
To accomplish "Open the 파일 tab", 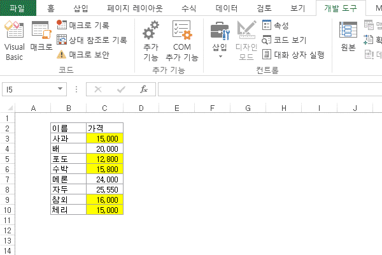I will [x=18, y=8].
